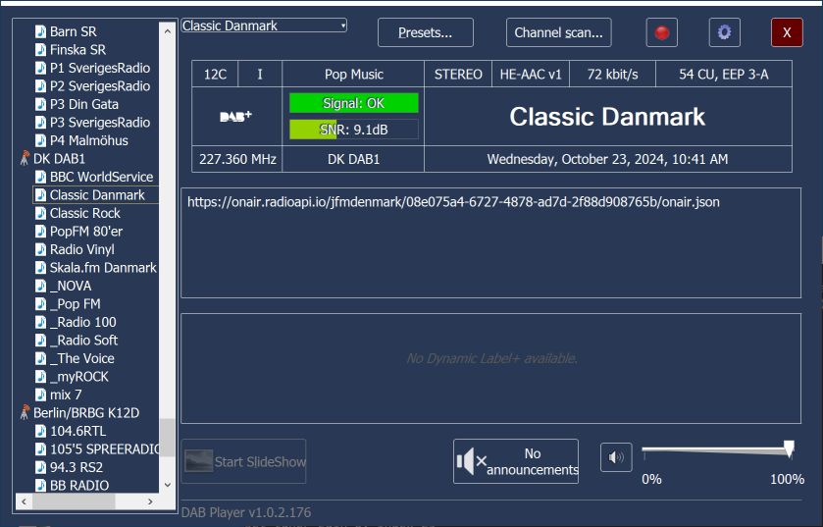Viewport: 823px width, 527px height.
Task: Select BBC WorldService in station list
Action: pyautogui.click(x=101, y=177)
